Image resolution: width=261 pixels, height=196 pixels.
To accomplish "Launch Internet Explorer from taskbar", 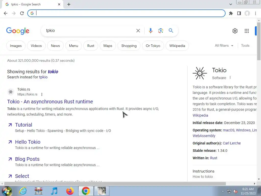I will pos(23,191).
